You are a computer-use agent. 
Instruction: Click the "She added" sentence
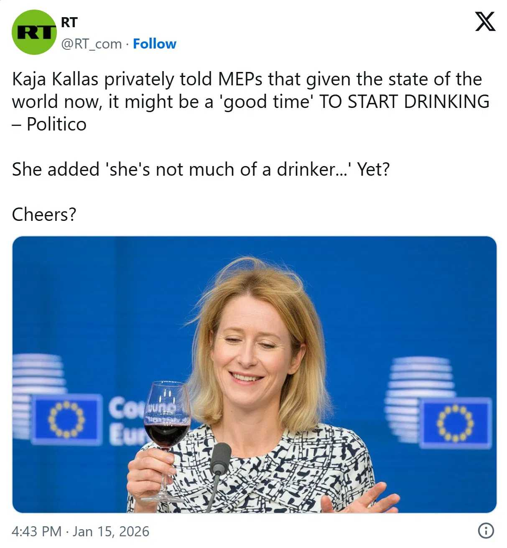tap(201, 169)
